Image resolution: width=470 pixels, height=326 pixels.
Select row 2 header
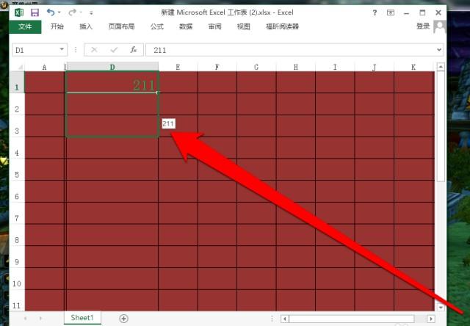pos(17,104)
